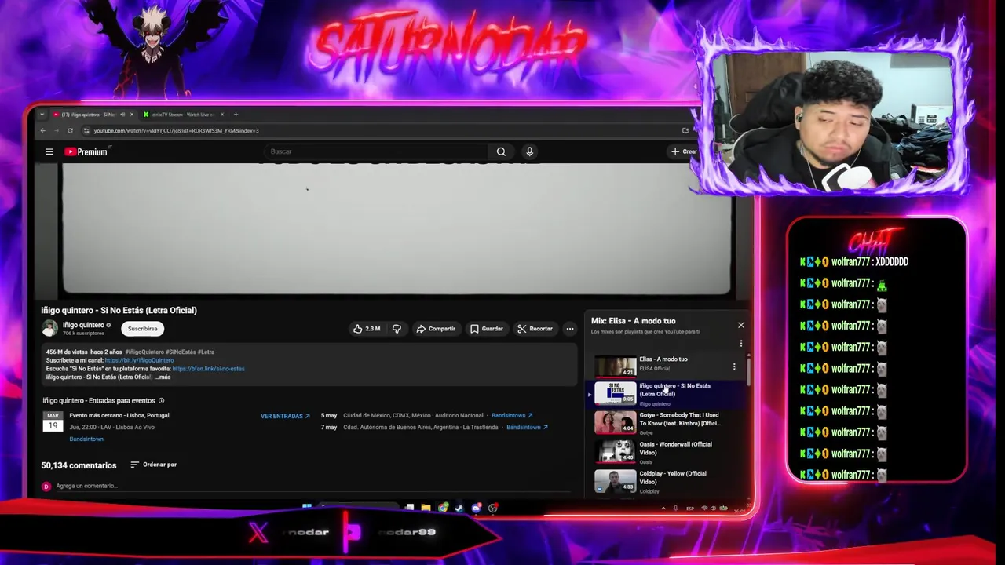Click info icon next to Entradas para eventos
The width and height of the screenshot is (1005, 565).
162,401
